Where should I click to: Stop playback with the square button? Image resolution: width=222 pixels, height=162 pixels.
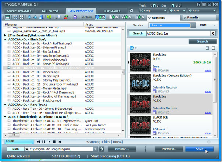tap(54, 142)
